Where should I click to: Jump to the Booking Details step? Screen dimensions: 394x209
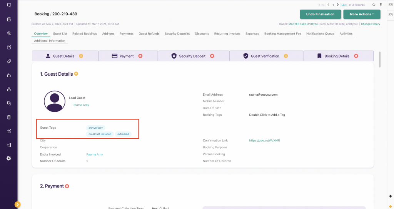(x=338, y=56)
